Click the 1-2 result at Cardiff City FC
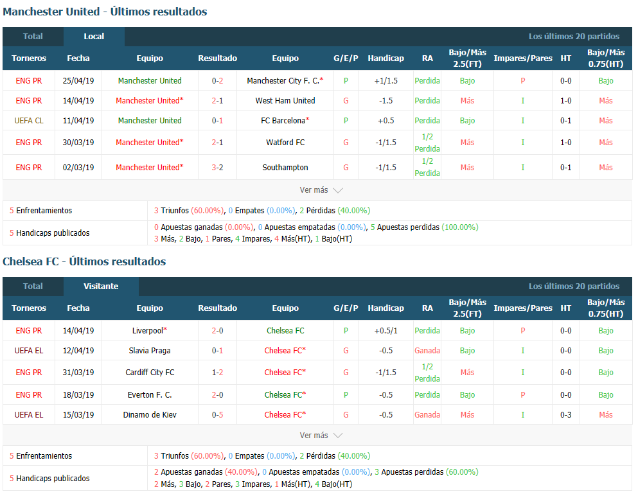 [x=217, y=373]
